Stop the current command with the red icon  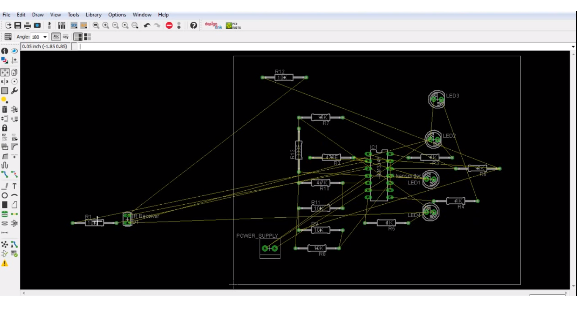click(169, 26)
